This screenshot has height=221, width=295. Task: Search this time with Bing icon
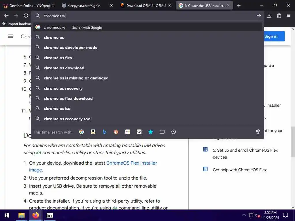click(105, 132)
